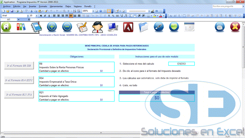Open the colored binders icon
Image resolution: width=245 pixels, height=138 pixels.
pos(21,27)
